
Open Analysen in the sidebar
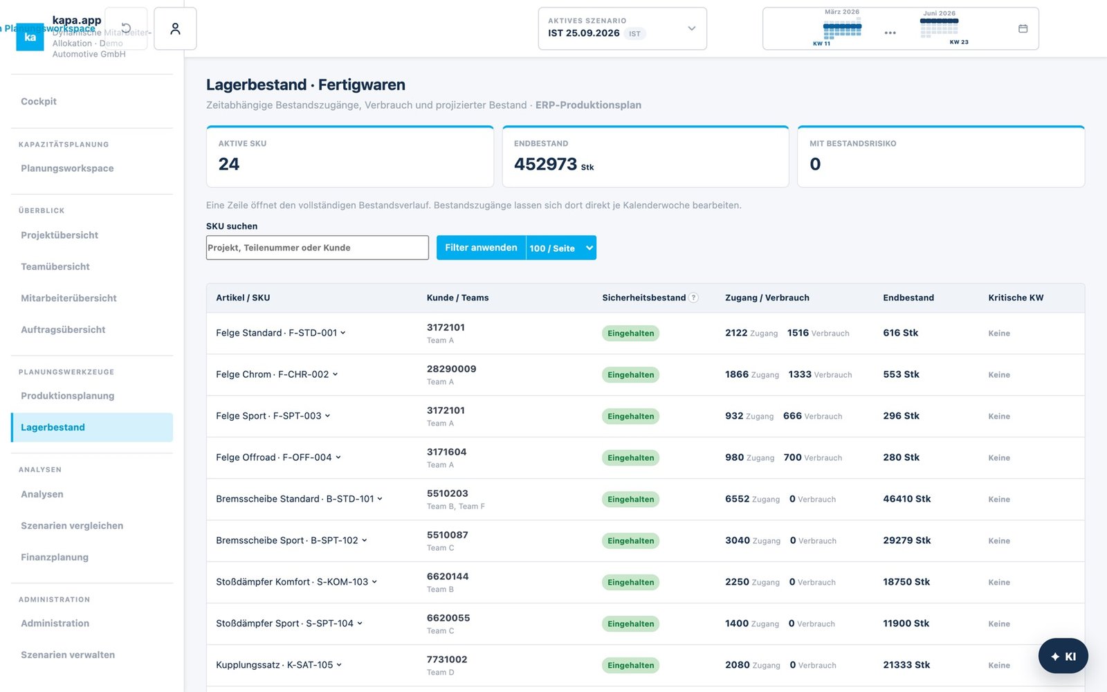pyautogui.click(x=92, y=494)
